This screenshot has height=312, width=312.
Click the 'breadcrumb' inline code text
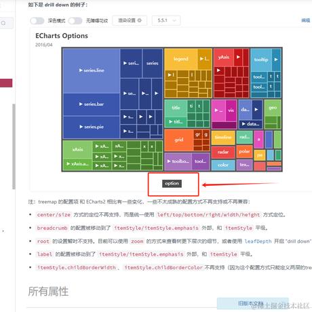point(52,228)
